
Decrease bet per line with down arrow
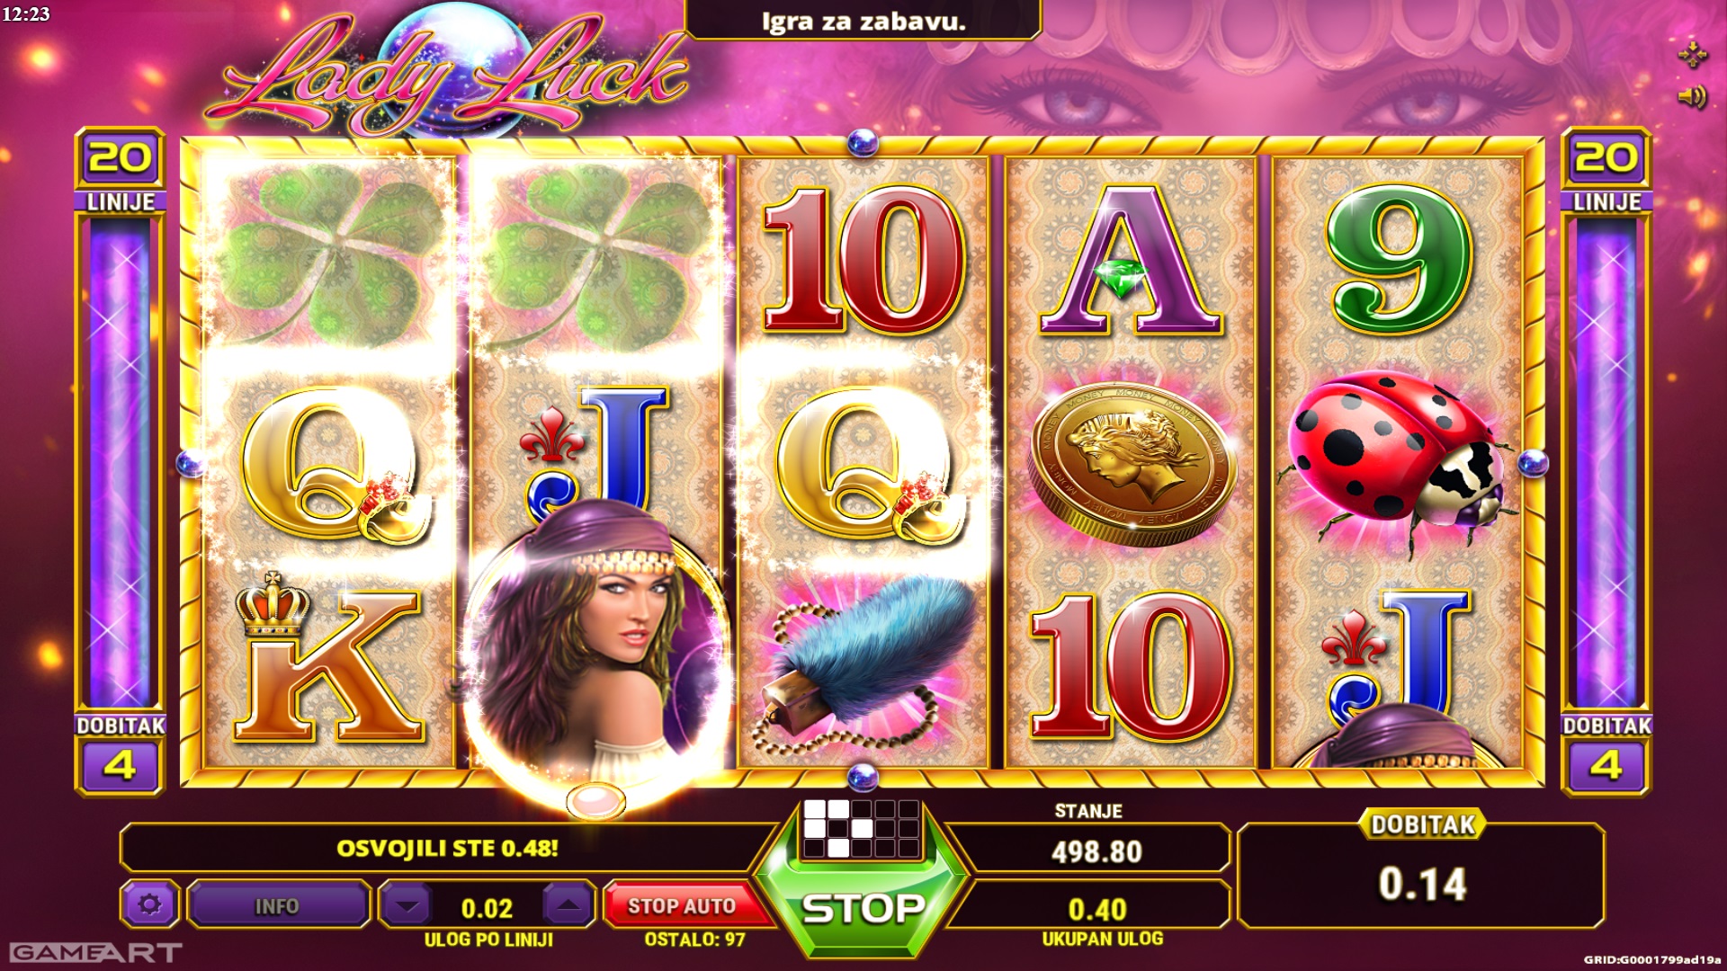tap(407, 905)
